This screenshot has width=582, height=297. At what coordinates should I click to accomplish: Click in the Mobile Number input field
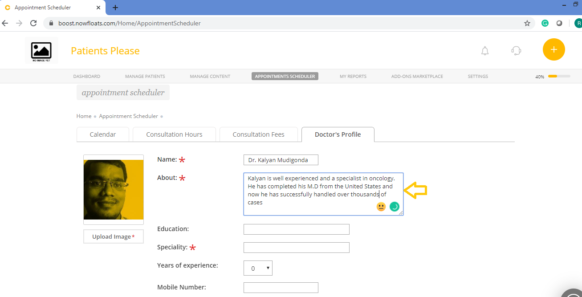[x=281, y=288]
